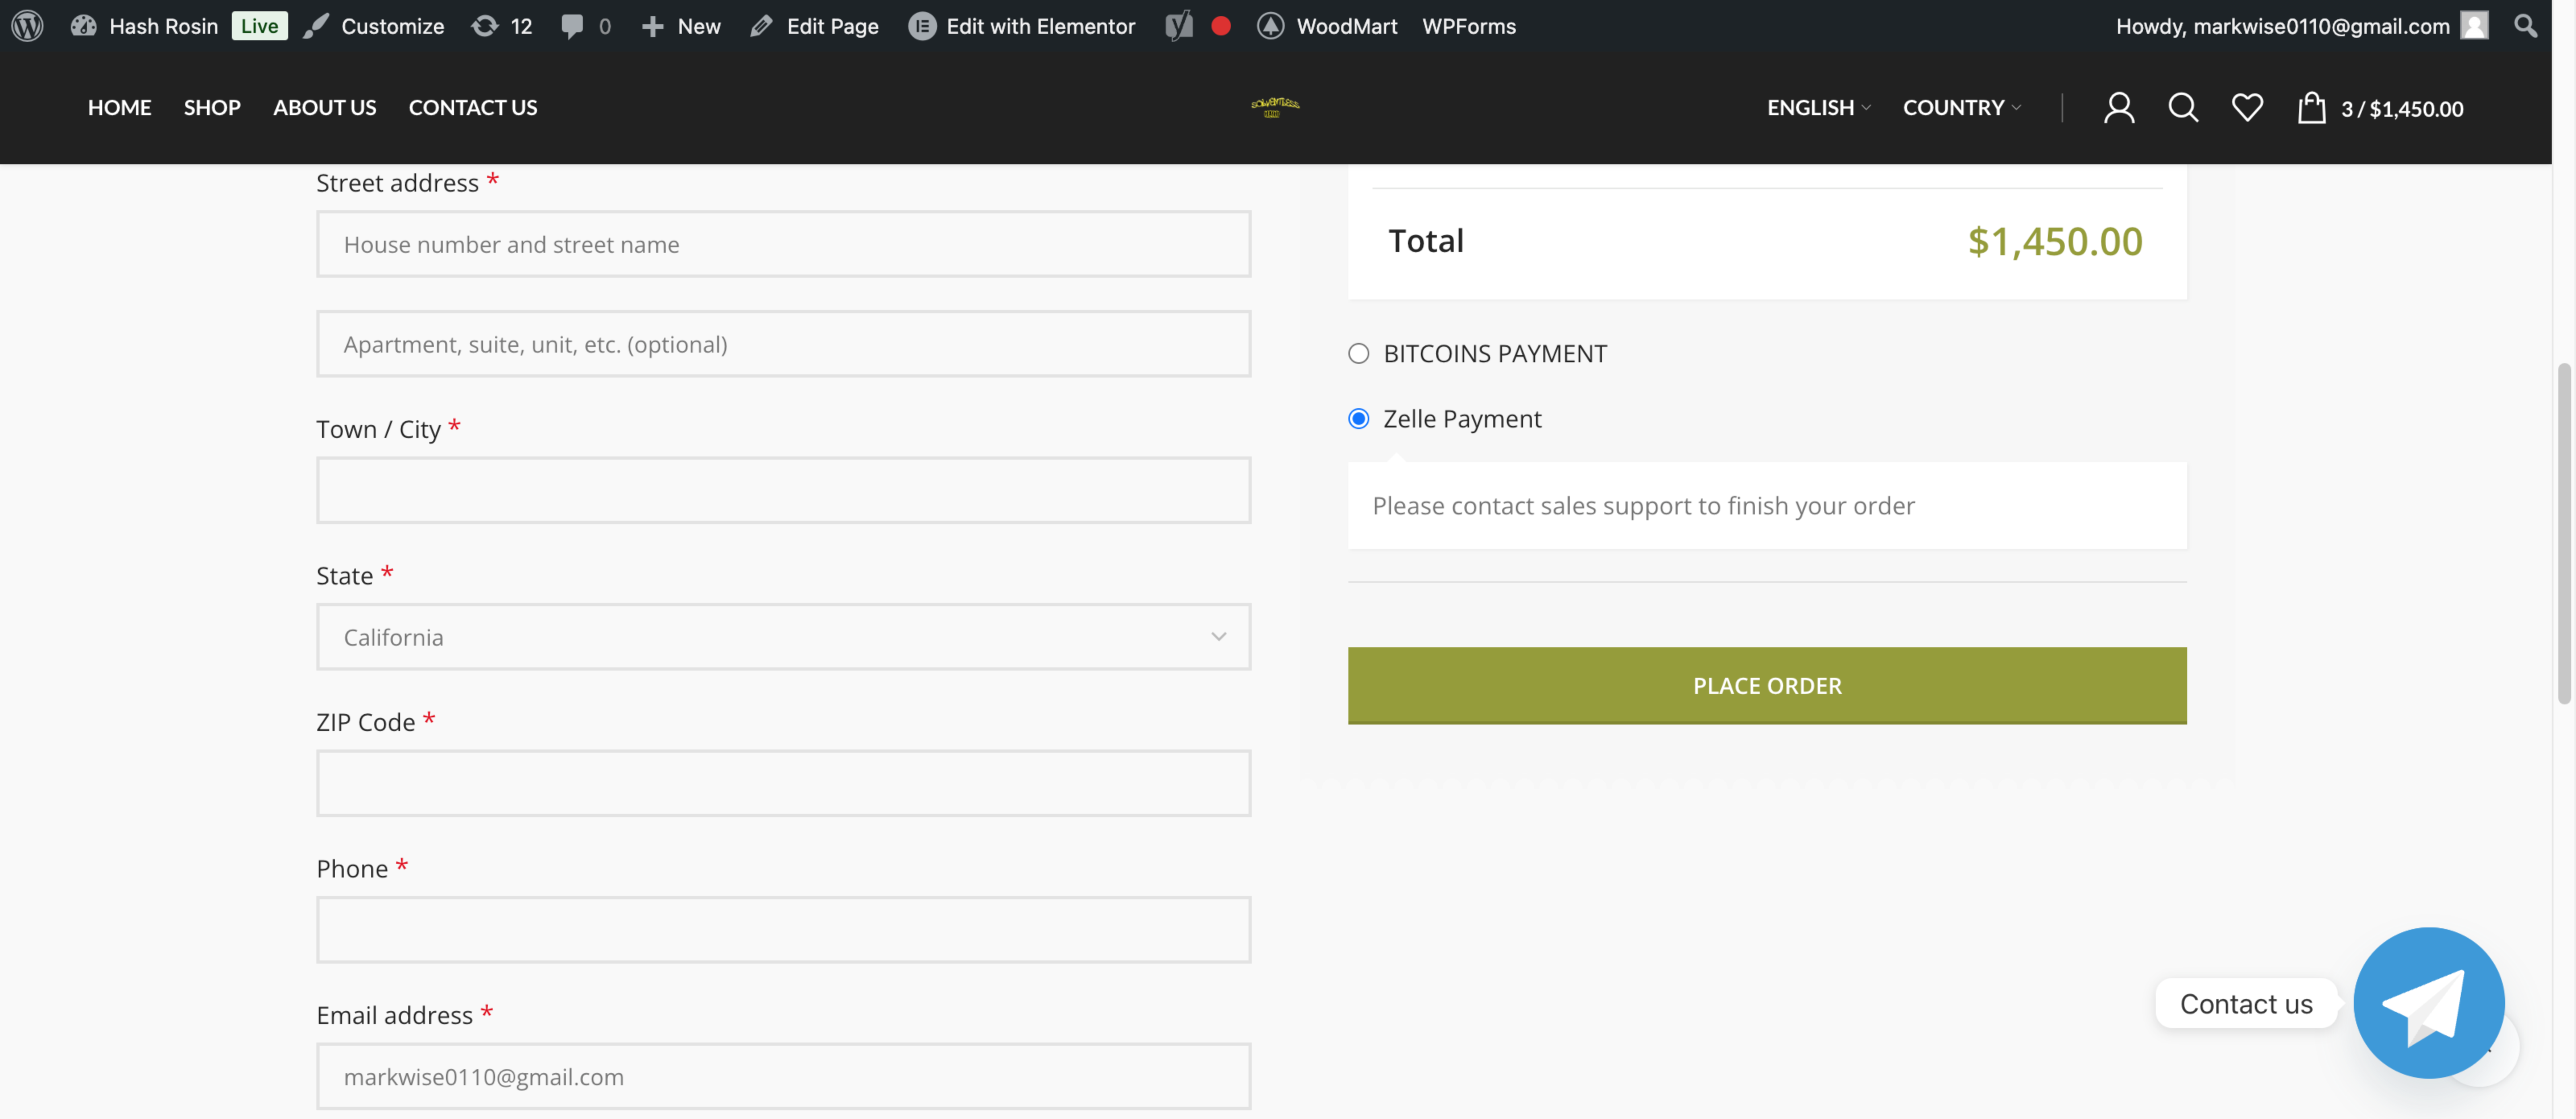The width and height of the screenshot is (2576, 1119).
Task: Open the Customize theme link
Action: click(x=374, y=26)
